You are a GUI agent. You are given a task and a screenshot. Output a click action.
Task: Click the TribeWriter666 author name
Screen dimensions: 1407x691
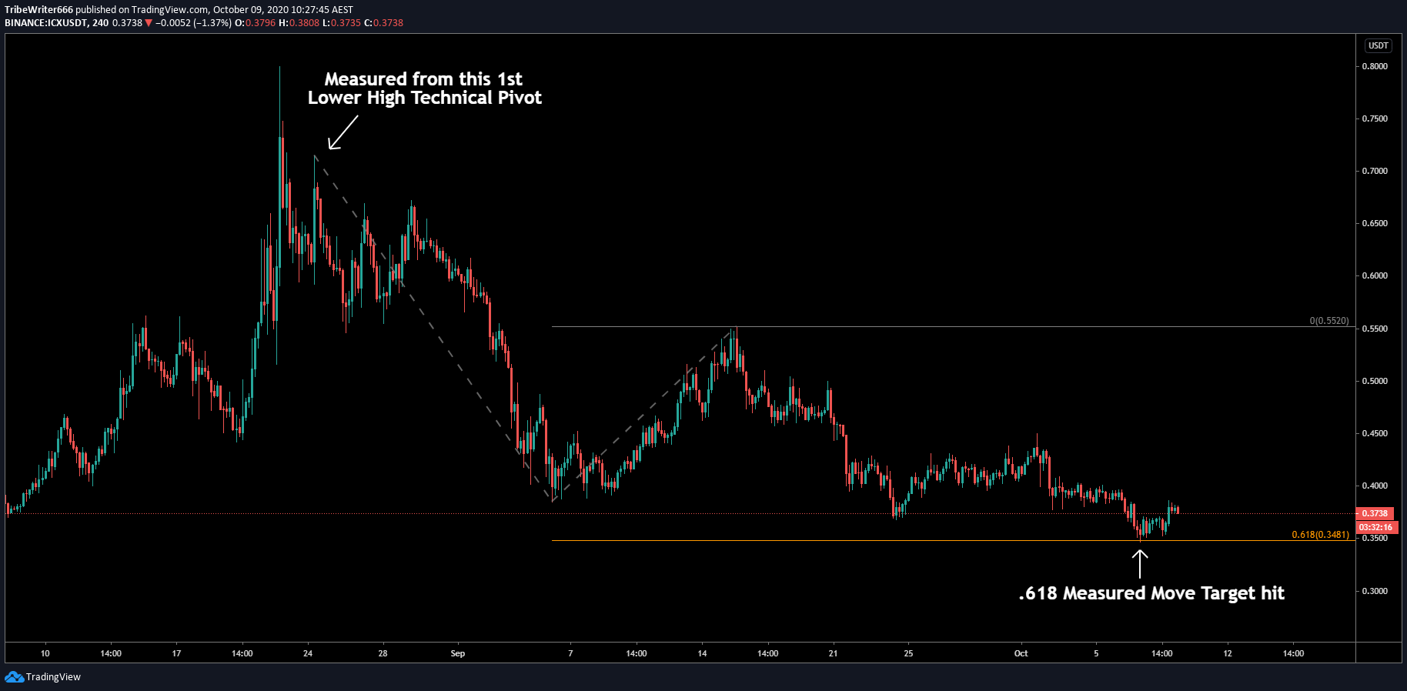pos(38,10)
